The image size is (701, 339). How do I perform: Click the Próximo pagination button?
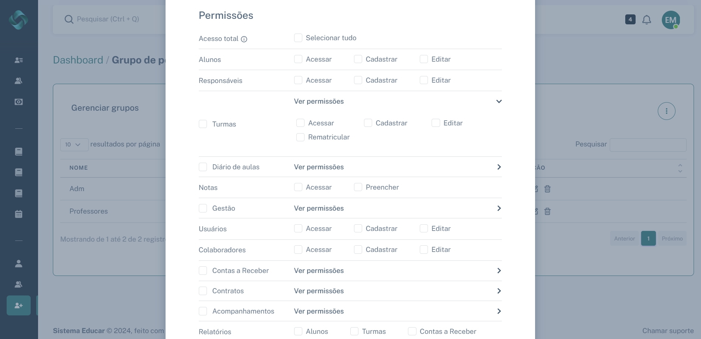(x=672, y=239)
